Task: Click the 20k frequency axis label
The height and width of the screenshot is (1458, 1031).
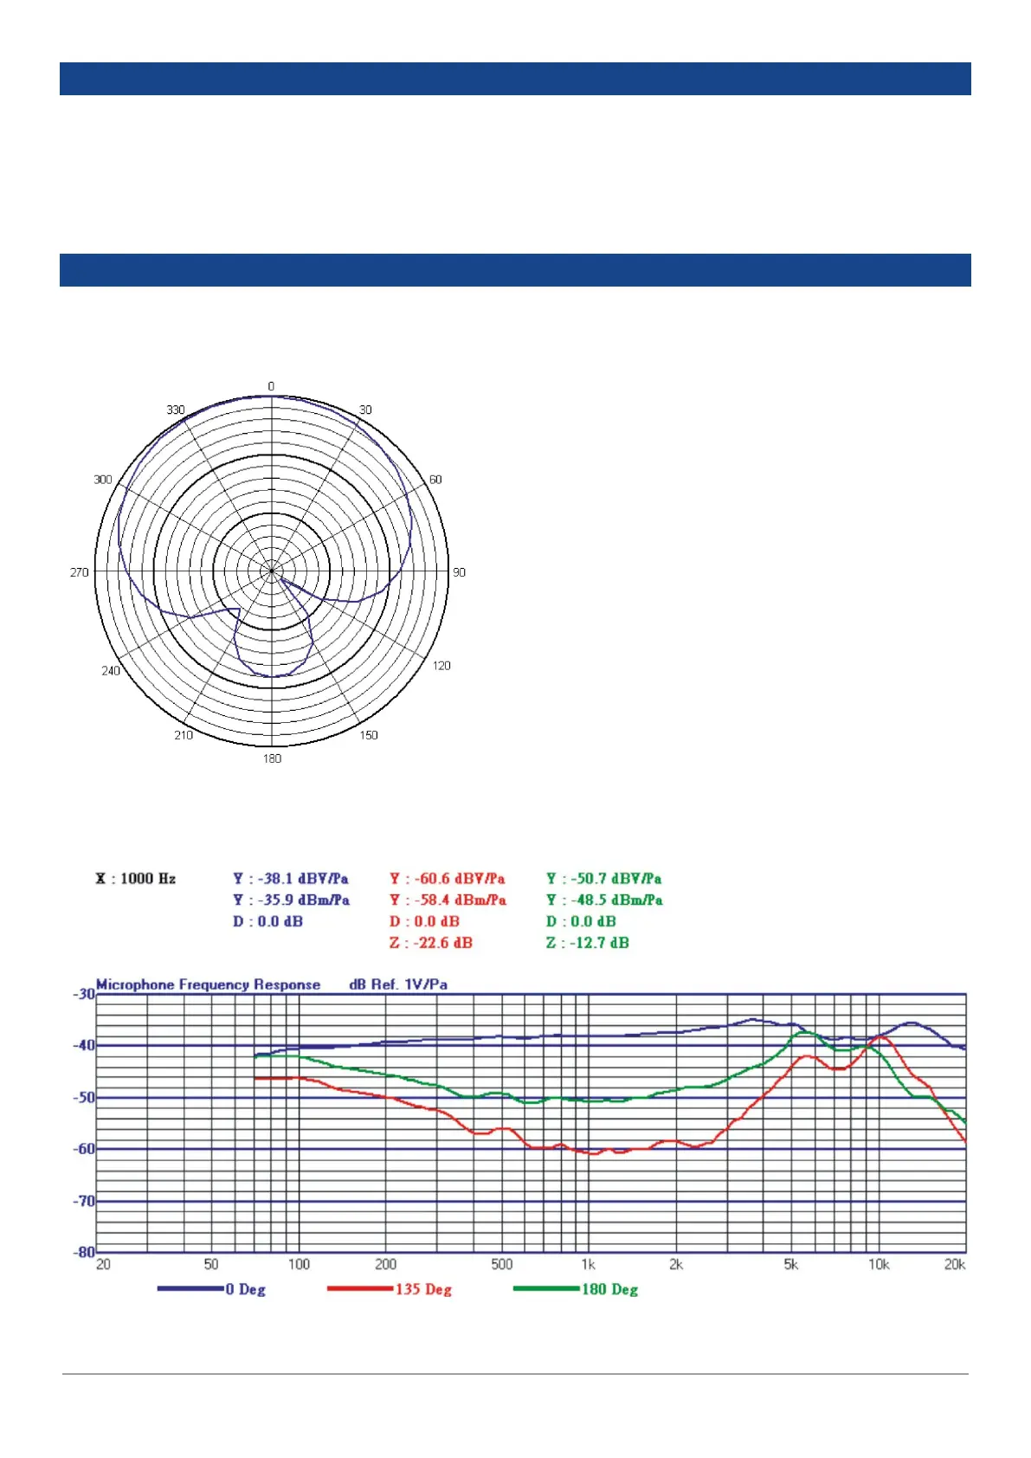Action: pyautogui.click(x=954, y=1265)
